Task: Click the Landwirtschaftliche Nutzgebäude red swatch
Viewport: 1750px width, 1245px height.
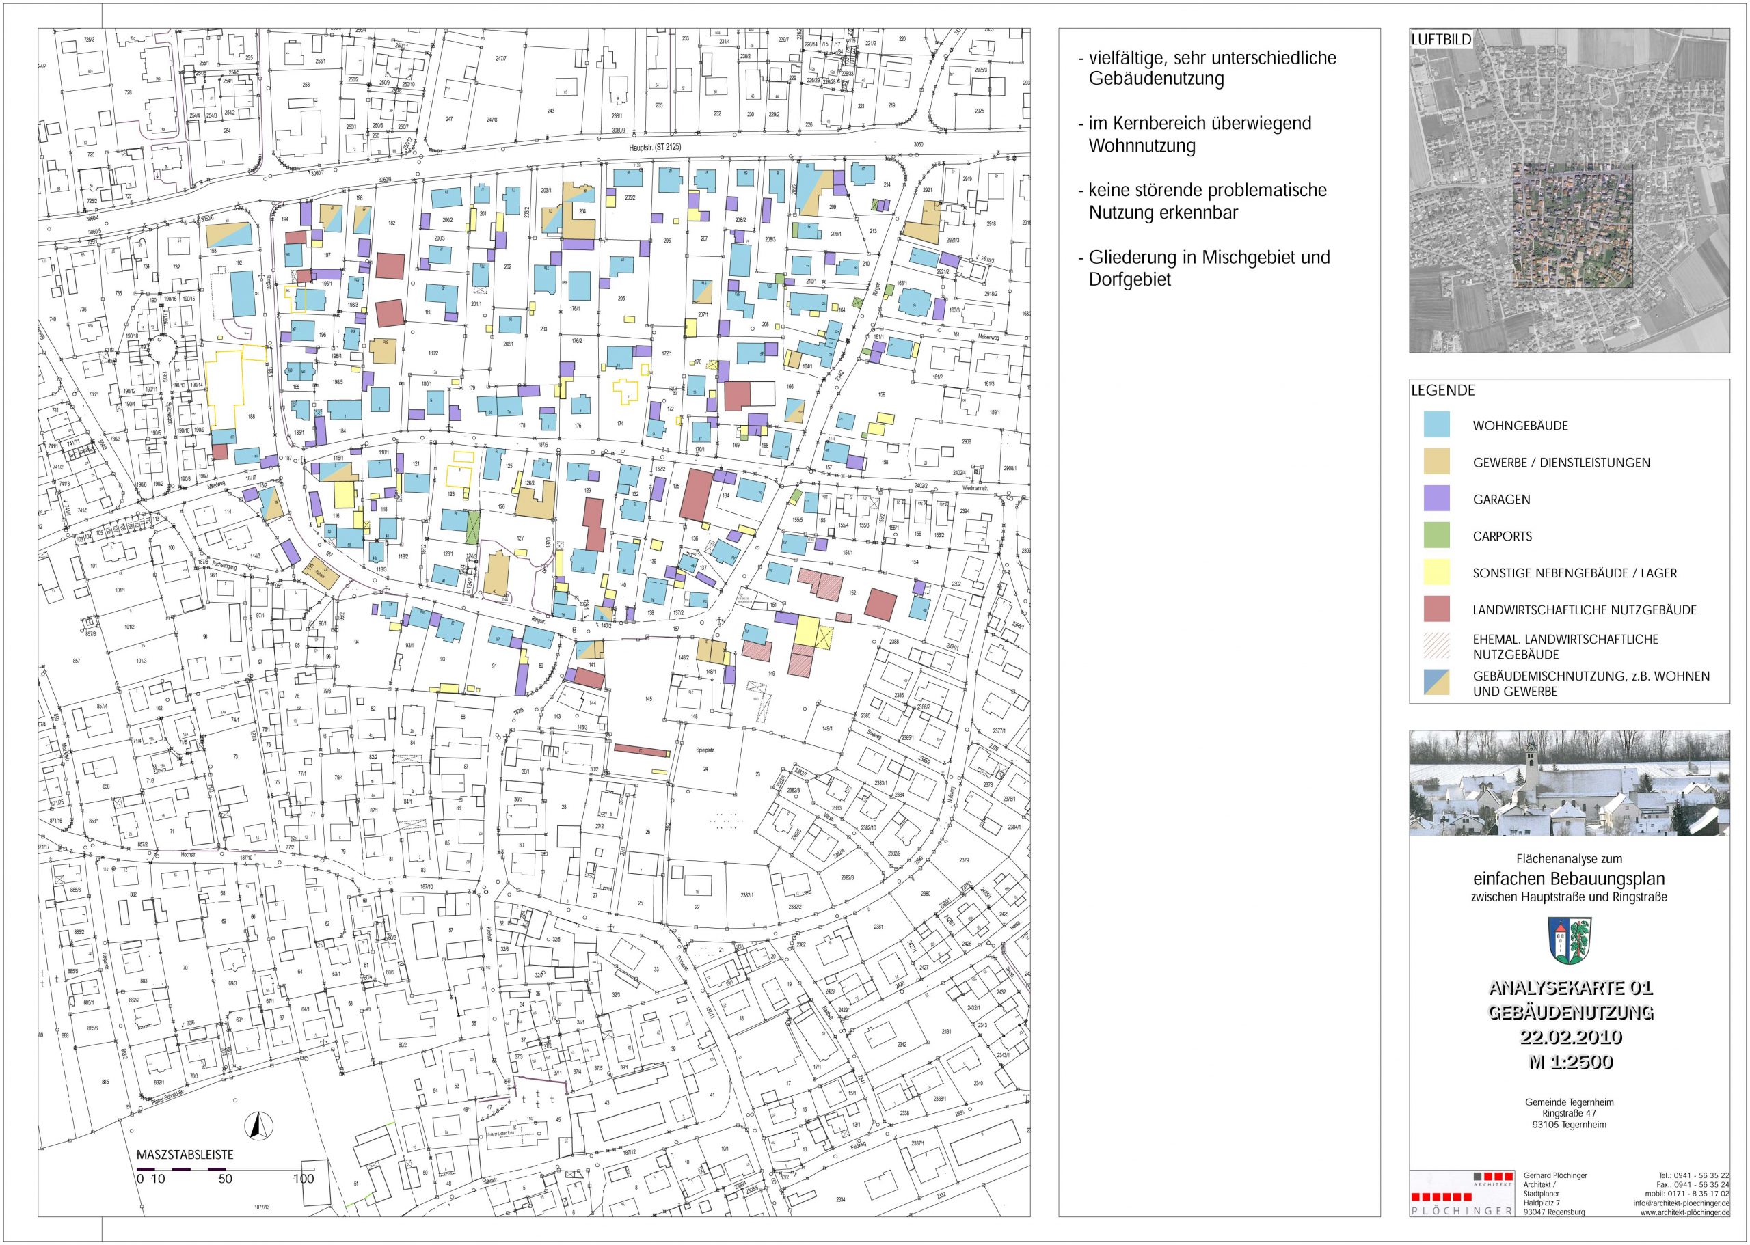Action: (x=1436, y=610)
